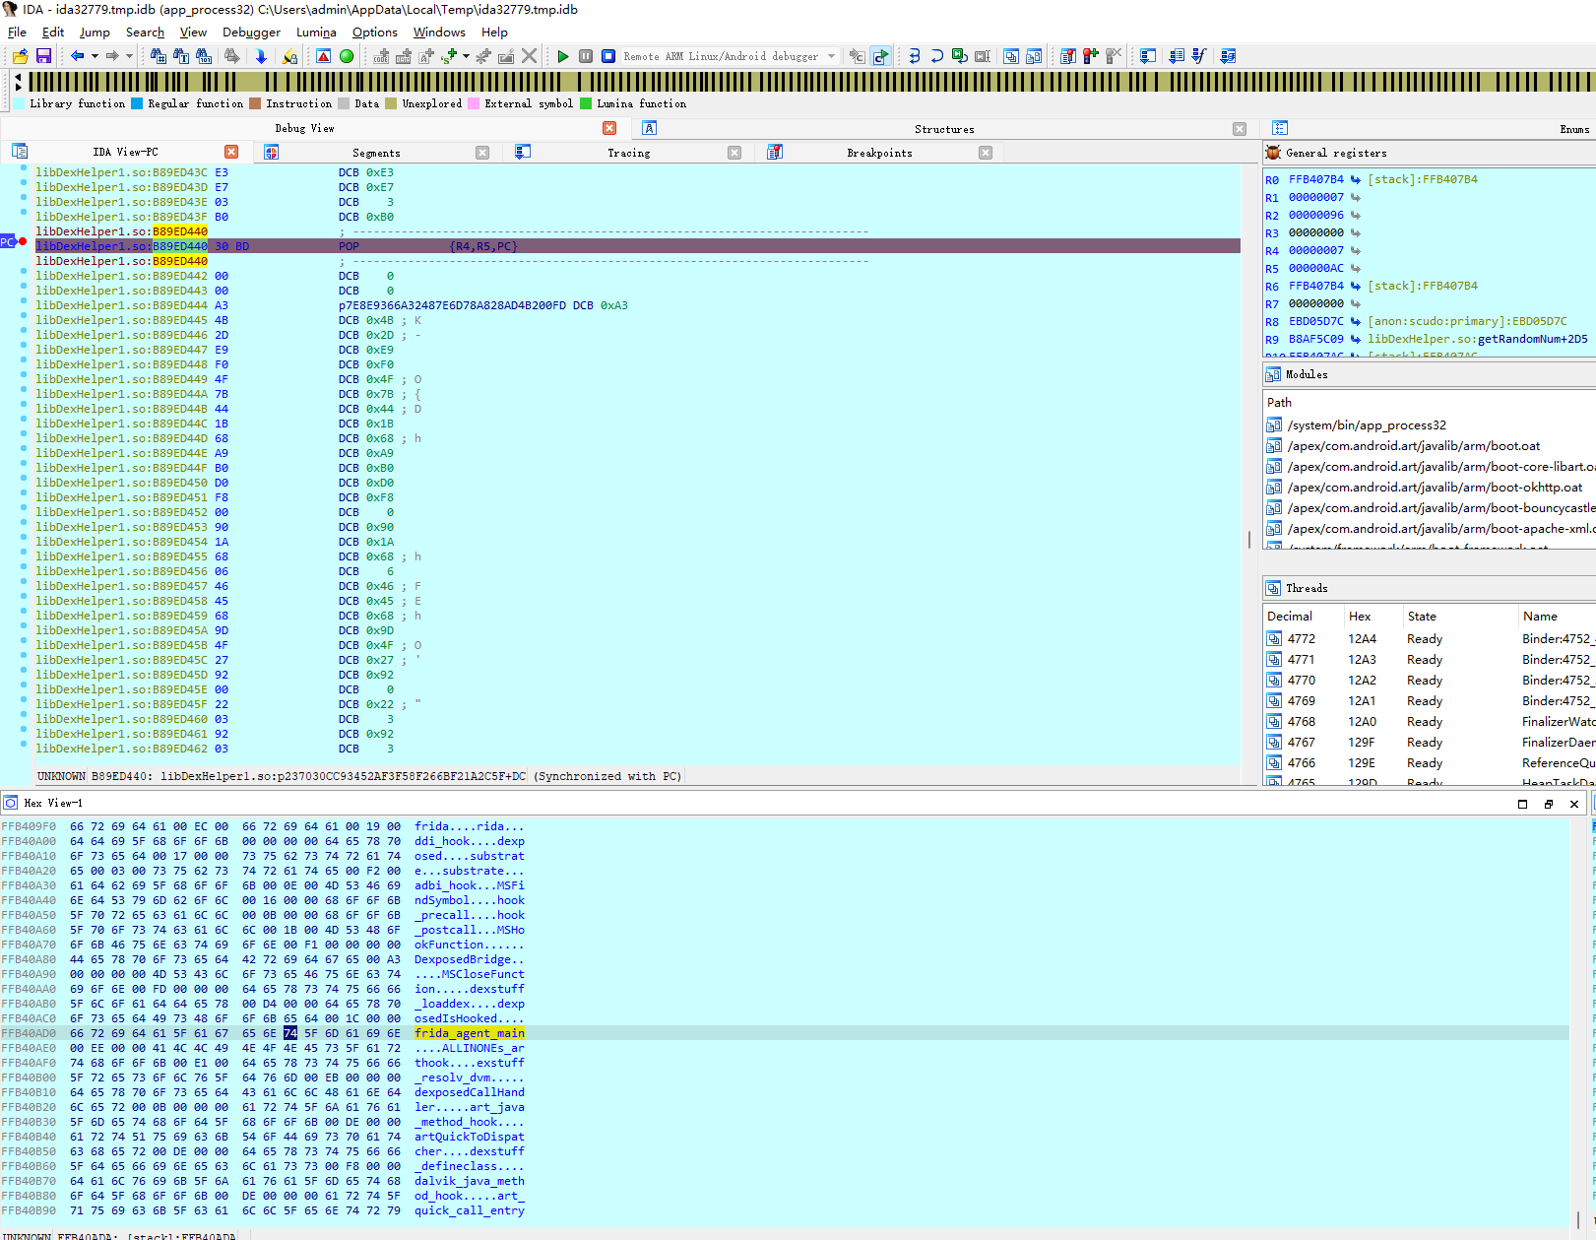Open the debugger type dropdown

[x=832, y=56]
